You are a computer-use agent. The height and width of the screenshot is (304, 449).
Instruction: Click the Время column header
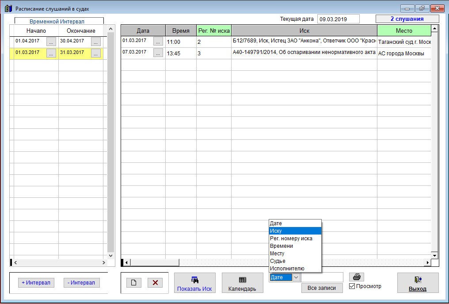[x=181, y=31]
